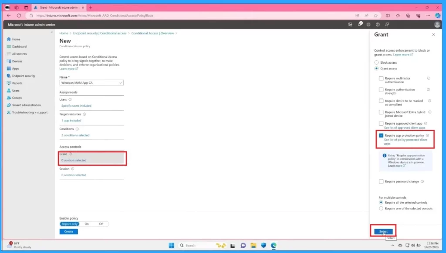This screenshot has height=253, width=446.
Task: Show info icon next to Users assignment
Action: tap(70, 99)
